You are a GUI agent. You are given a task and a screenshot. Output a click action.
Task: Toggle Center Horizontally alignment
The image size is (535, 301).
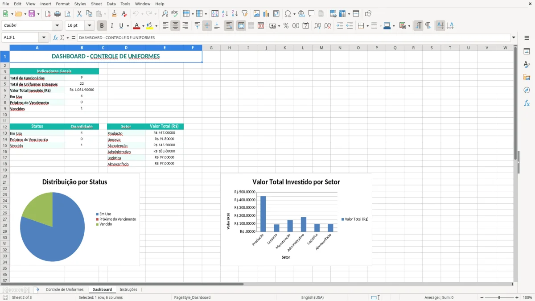(175, 26)
